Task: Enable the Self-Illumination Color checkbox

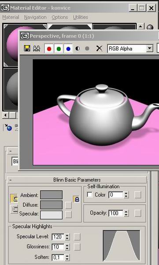Action: [x=90, y=194]
